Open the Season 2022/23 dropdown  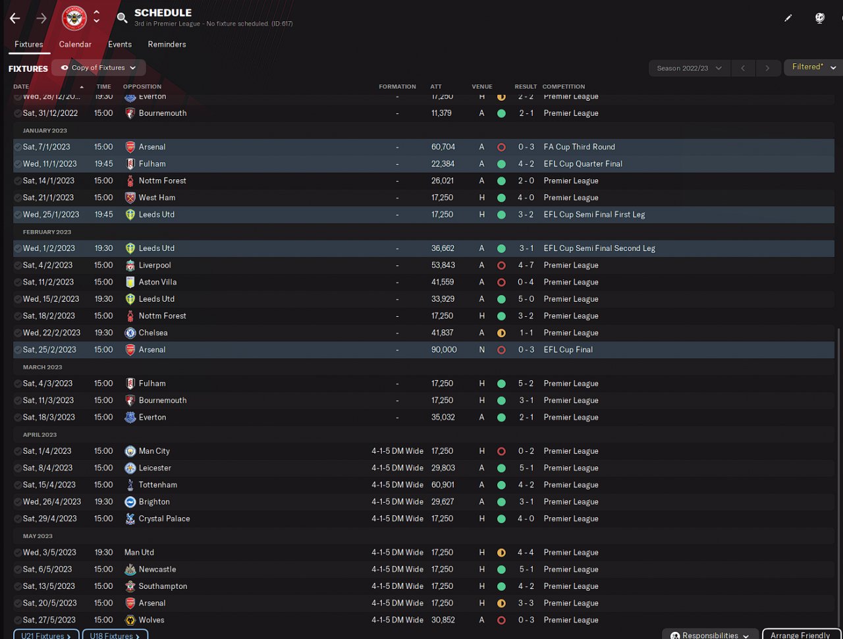[x=690, y=68]
